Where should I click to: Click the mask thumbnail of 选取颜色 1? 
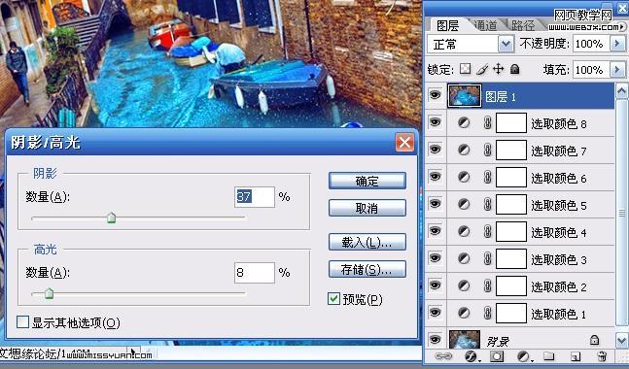511,313
